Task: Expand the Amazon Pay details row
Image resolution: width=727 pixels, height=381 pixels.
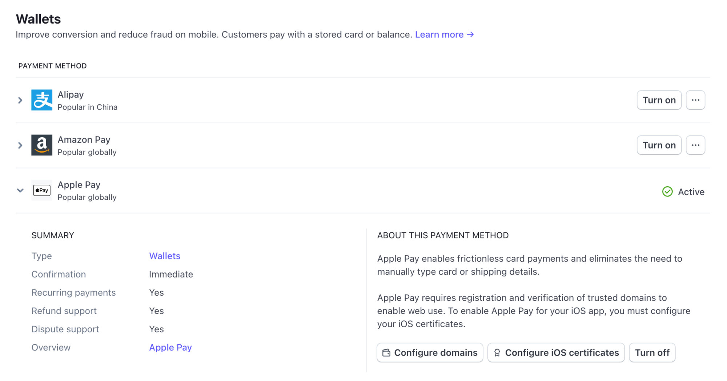Action: (x=20, y=145)
